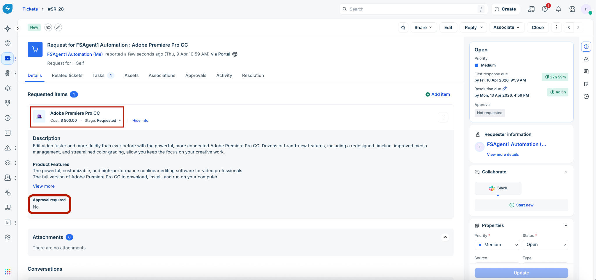Focus the Search field
Viewport: 596px width, 280px height.
pyautogui.click(x=413, y=9)
